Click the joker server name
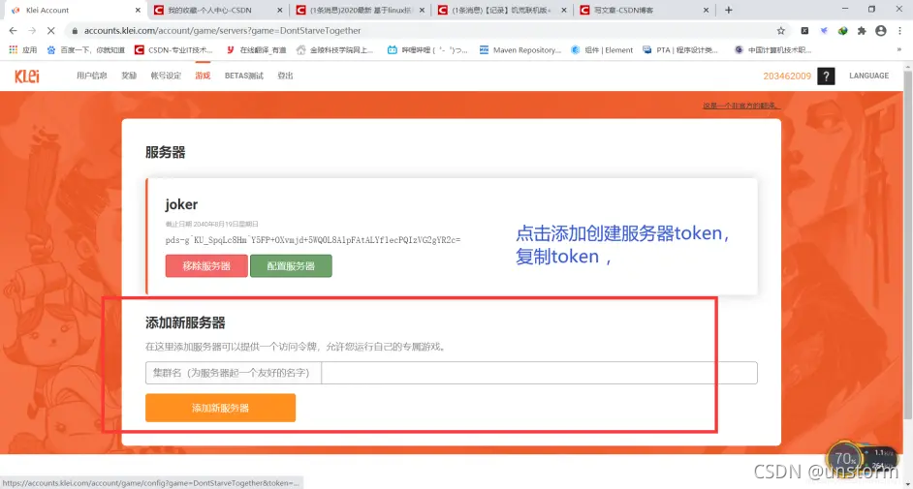Viewport: 913px width, 489px height. [181, 204]
